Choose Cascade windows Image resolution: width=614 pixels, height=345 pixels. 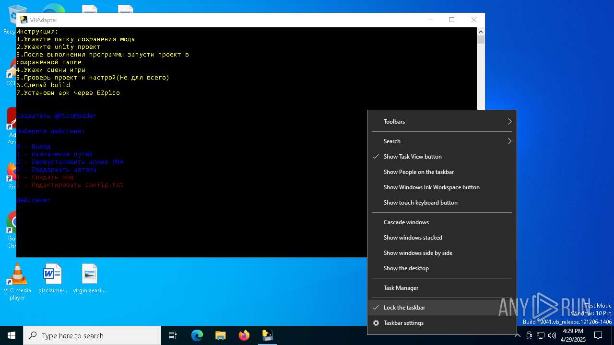click(442, 222)
